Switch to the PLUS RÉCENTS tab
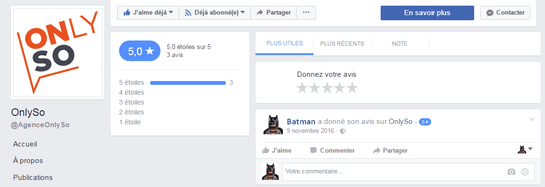The height and width of the screenshot is (187, 545). click(x=342, y=44)
